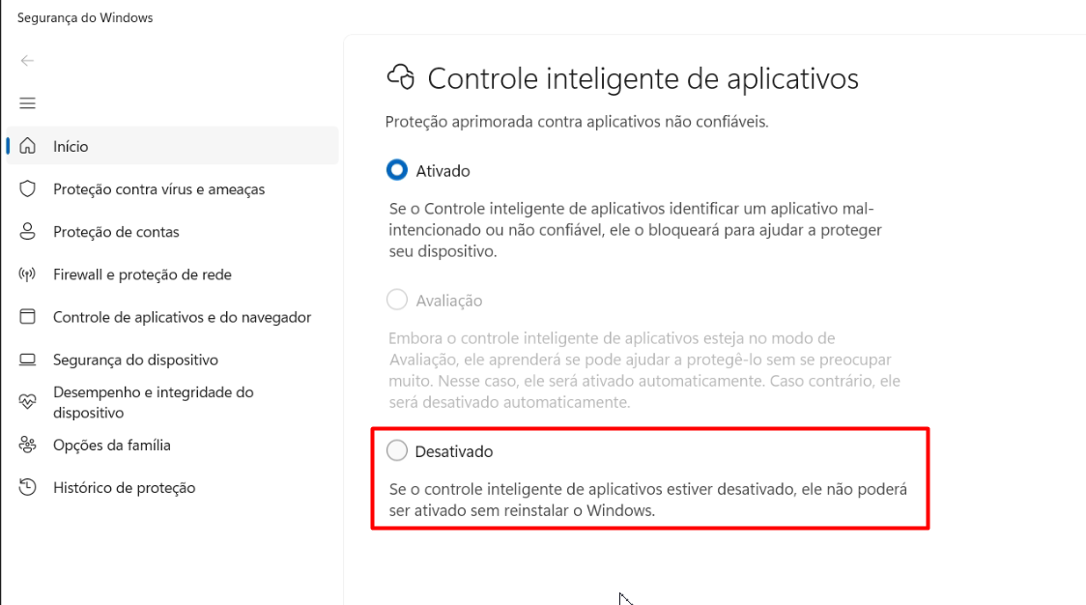
Task: Click the family options people icon
Action: pyautogui.click(x=27, y=445)
